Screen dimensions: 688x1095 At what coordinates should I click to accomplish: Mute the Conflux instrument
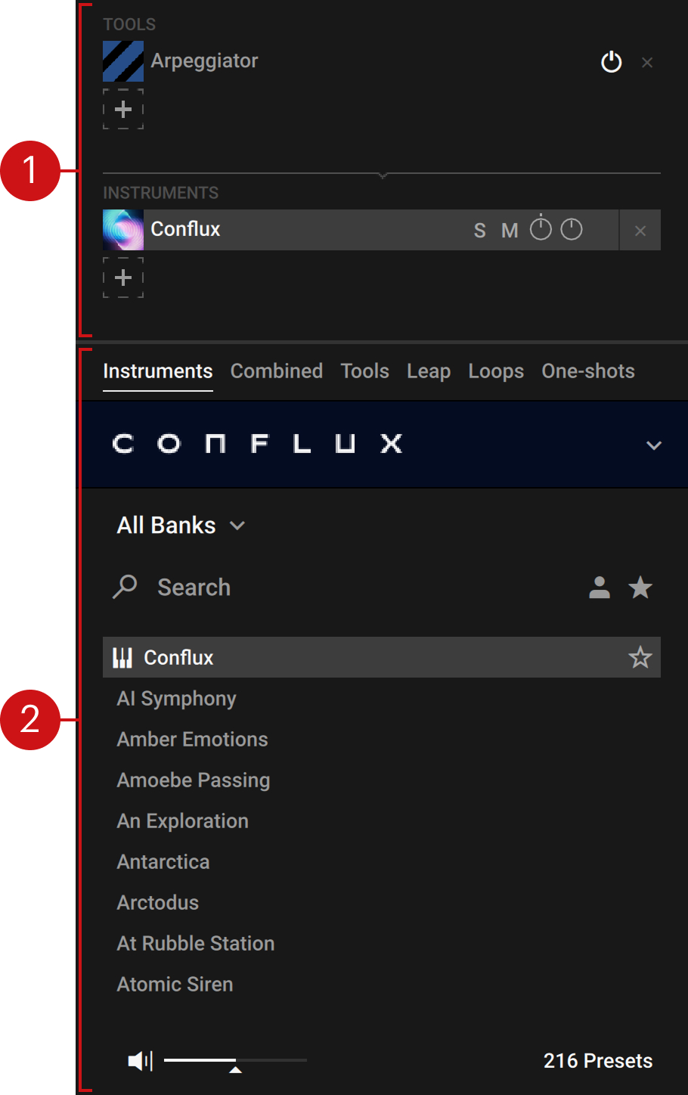coord(510,231)
